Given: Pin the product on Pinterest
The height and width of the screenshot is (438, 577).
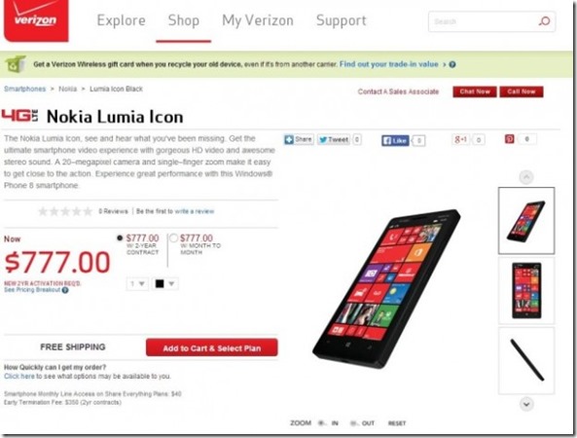Looking at the screenshot, I should 509,139.
